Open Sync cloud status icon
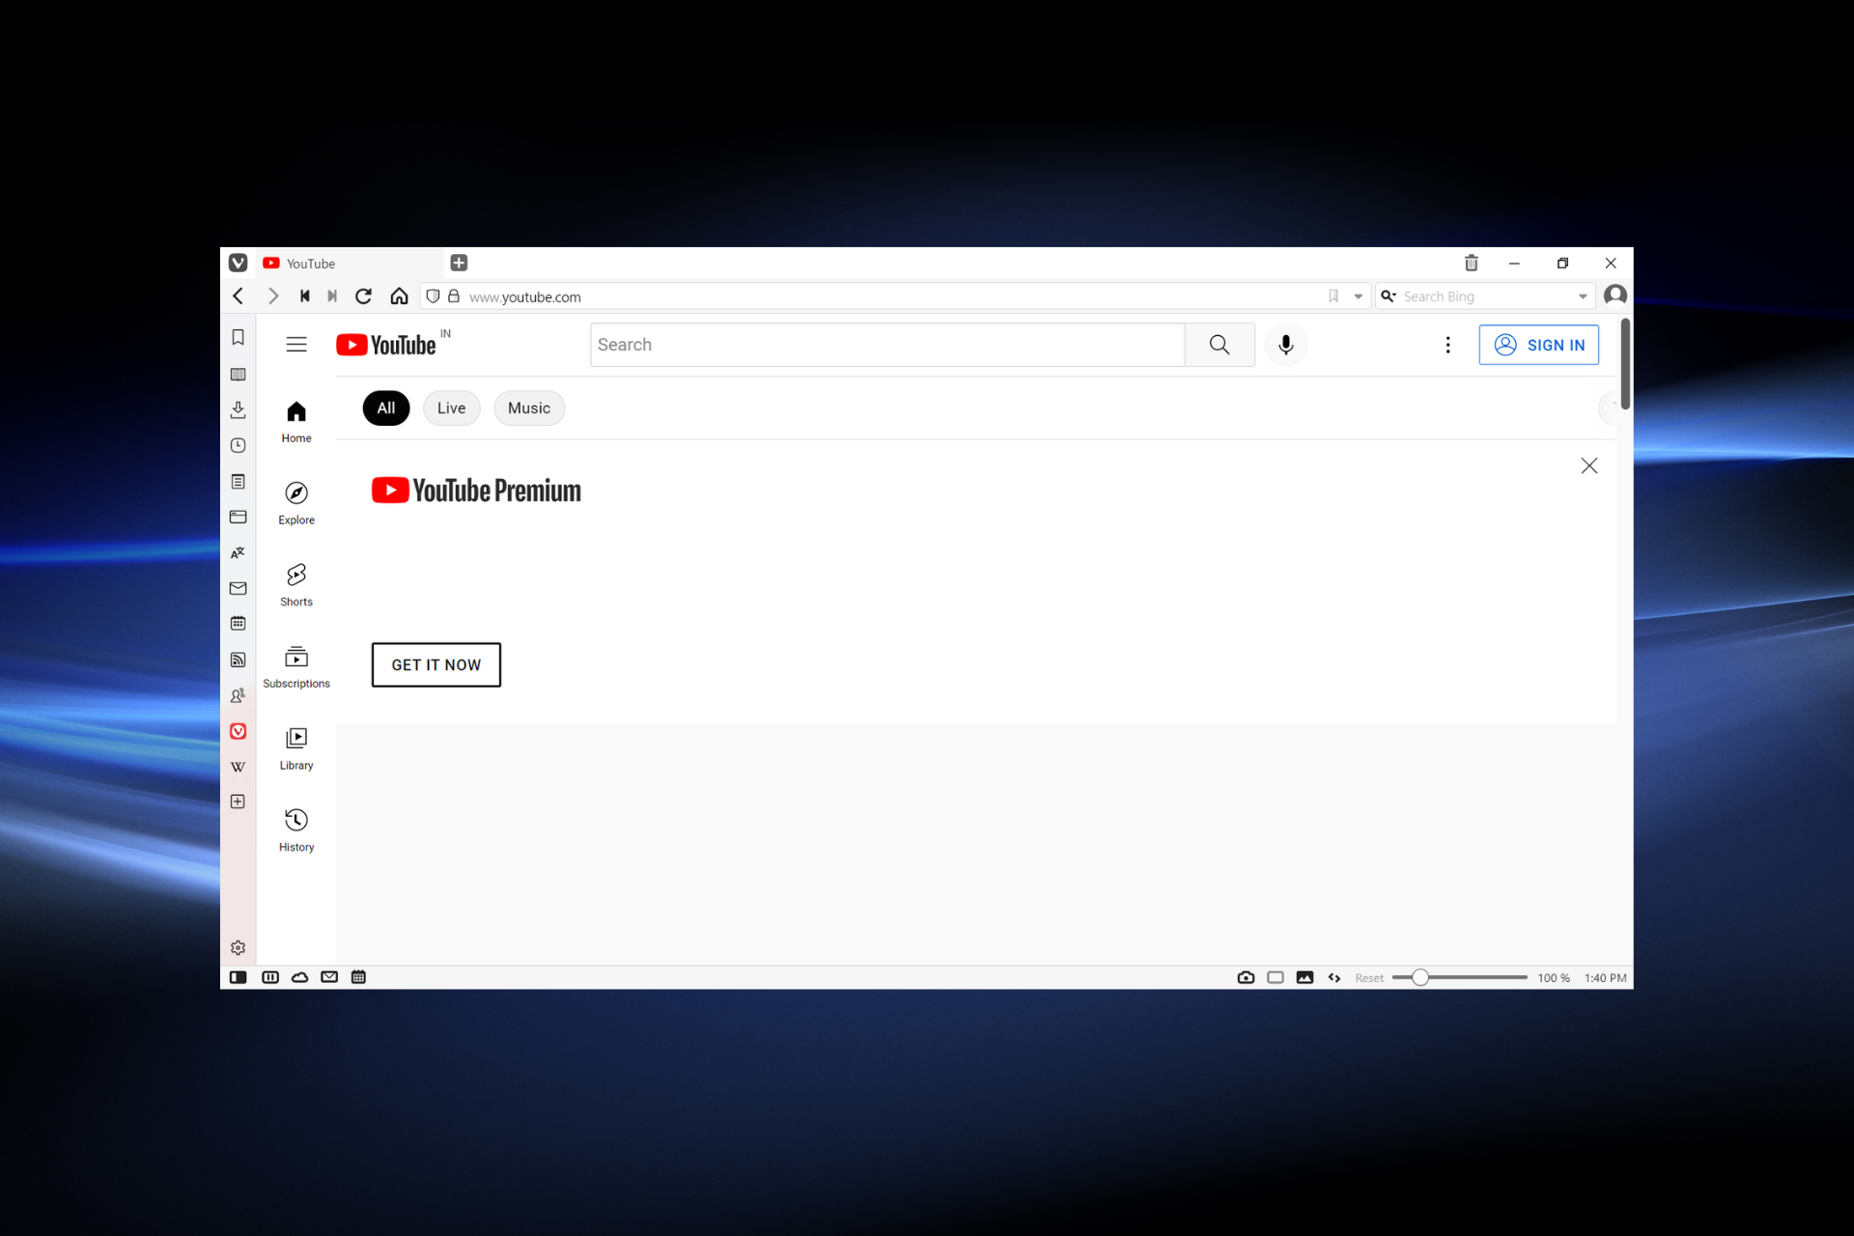This screenshot has width=1854, height=1236. point(300,977)
